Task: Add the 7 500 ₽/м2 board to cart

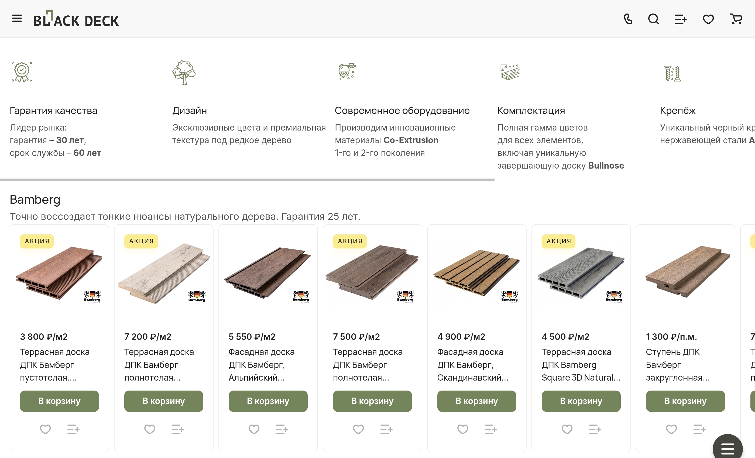Action: click(372, 401)
